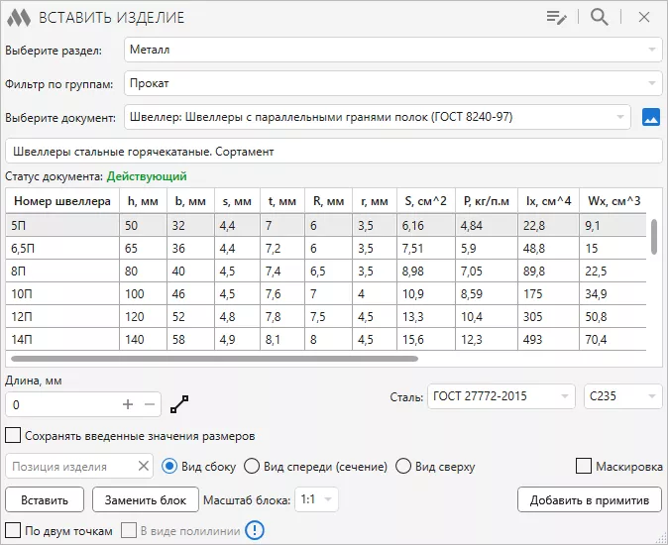668x545 pixels.
Task: Close the Вставить изделие dialog
Action: click(x=644, y=17)
